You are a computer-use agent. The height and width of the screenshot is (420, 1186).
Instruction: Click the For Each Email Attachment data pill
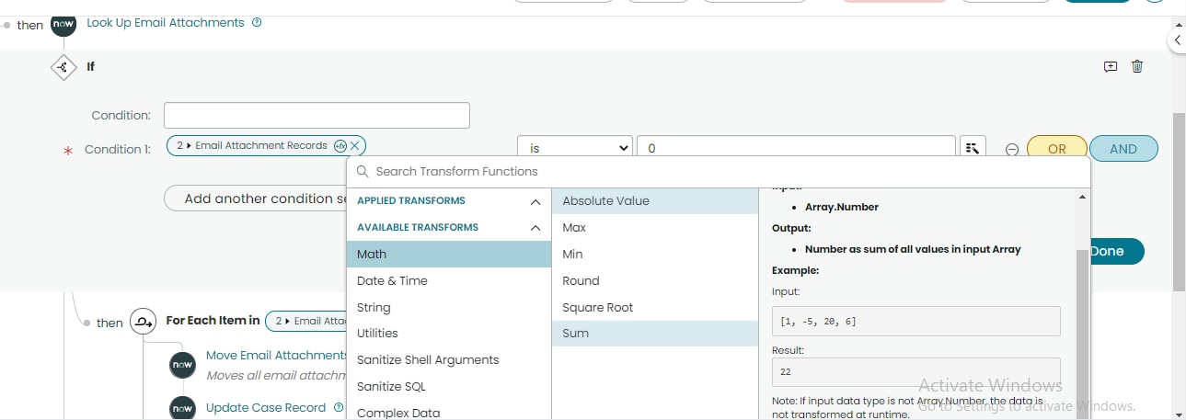[x=306, y=321]
